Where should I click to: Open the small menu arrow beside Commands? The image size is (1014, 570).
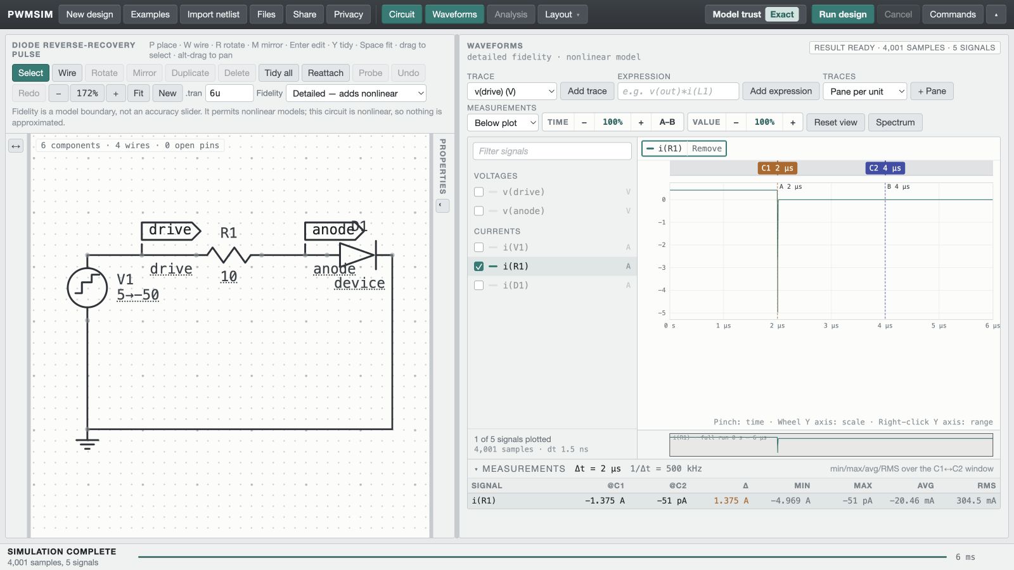pos(996,14)
